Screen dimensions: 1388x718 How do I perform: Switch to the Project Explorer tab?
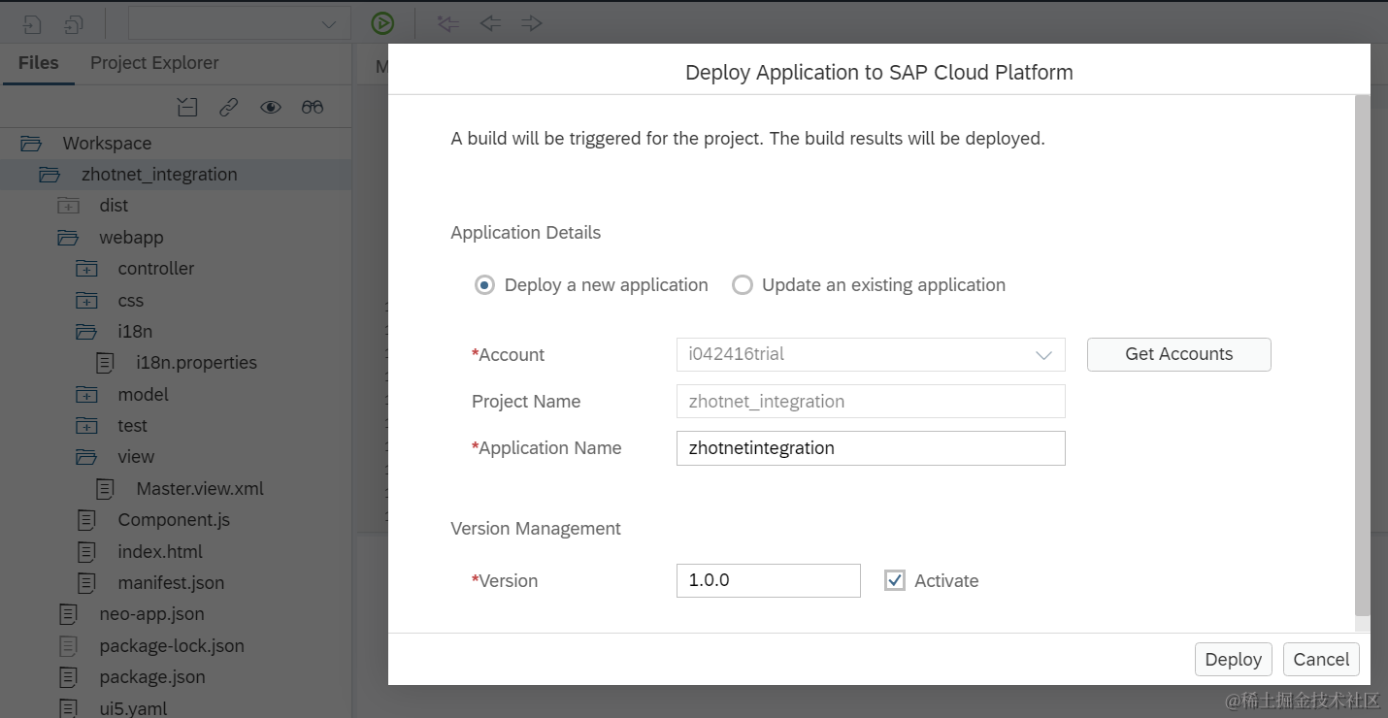[x=154, y=63]
